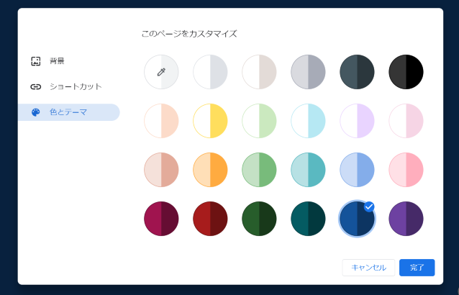This screenshot has width=459, height=295.
Task: Choose the pink theme swatch in third row
Action: click(x=406, y=170)
